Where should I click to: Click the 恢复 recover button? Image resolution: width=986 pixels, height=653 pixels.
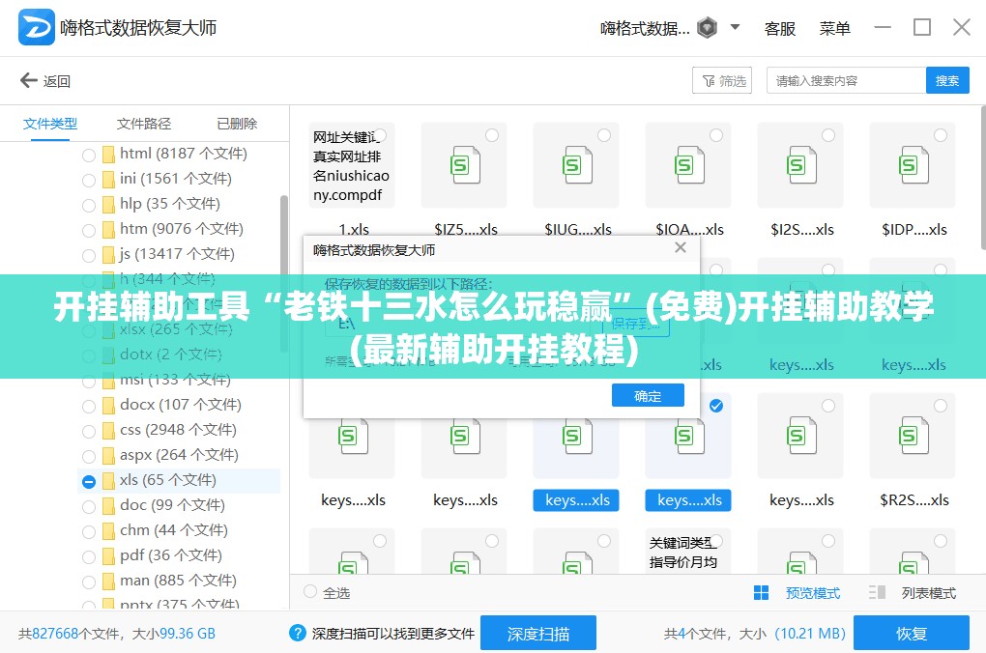coord(912,634)
